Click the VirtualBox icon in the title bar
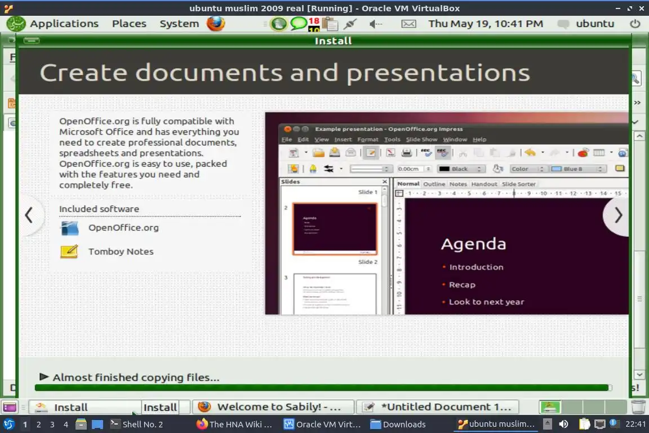The height and width of the screenshot is (433, 649). (8, 8)
